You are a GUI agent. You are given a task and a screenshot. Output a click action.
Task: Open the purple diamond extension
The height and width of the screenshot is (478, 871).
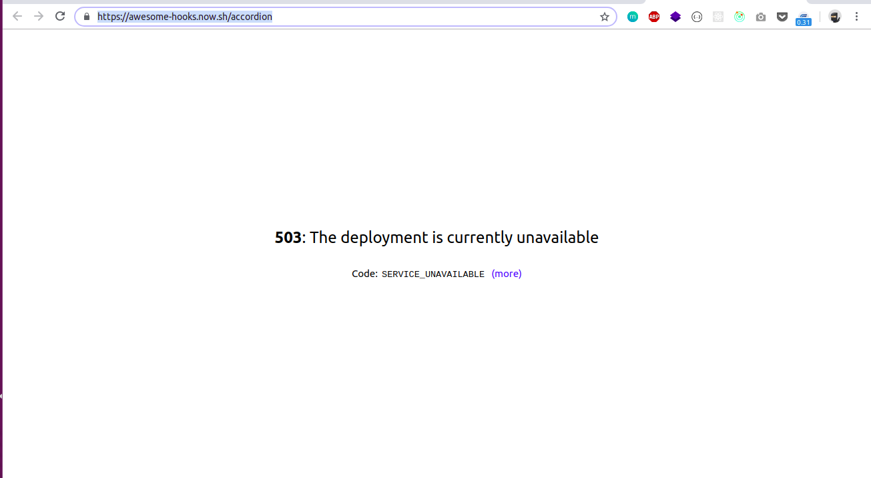675,16
